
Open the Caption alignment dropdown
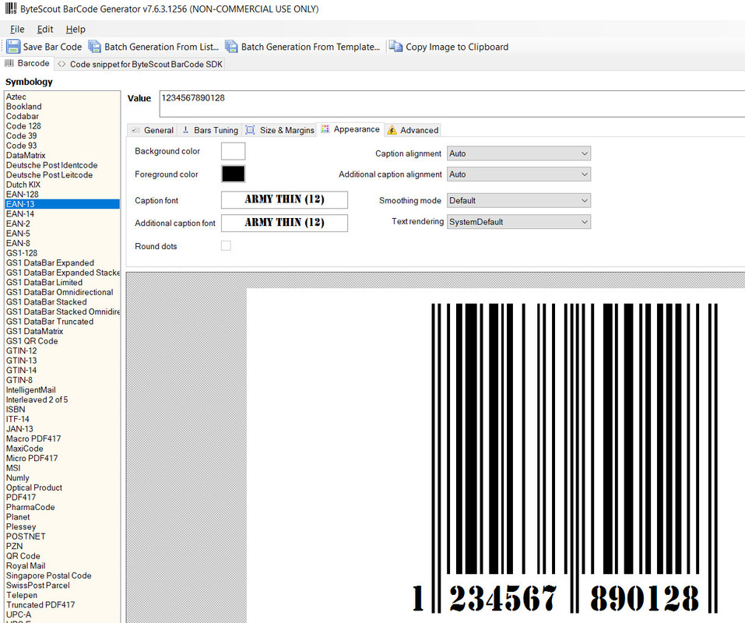click(518, 153)
